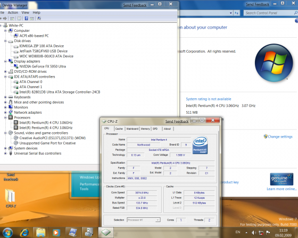This screenshot has height=238, width=298.
Task: Switch to the Mainboard tab in CPU-Z
Action: (133, 129)
